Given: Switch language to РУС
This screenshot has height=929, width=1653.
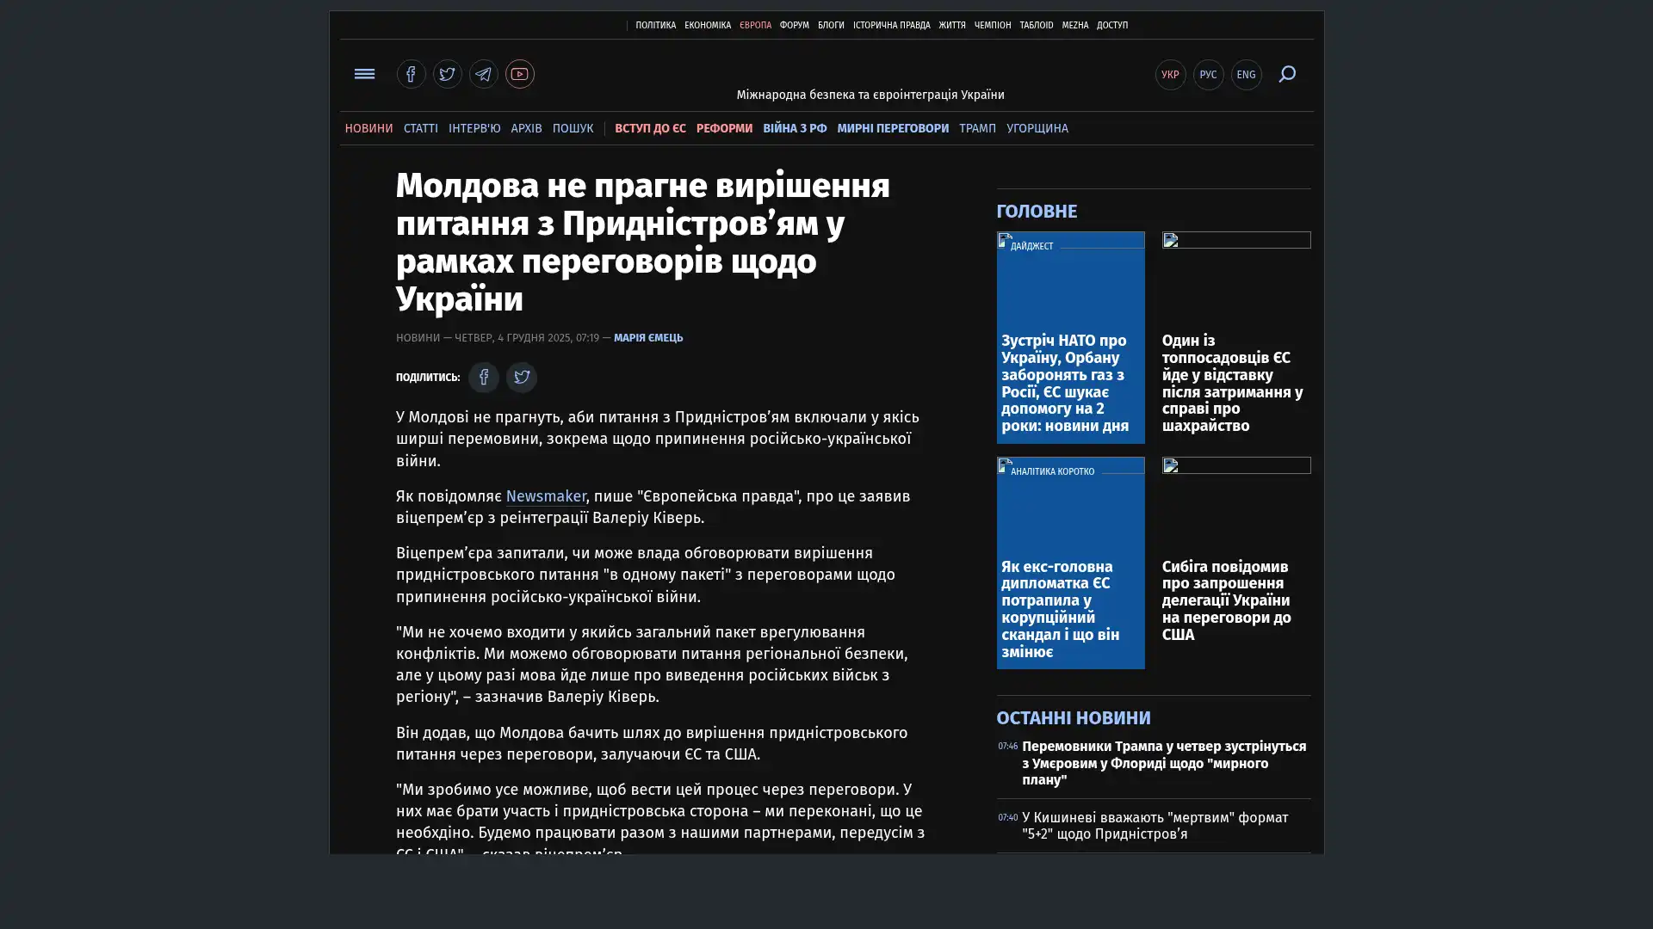Looking at the screenshot, I should [1208, 75].
